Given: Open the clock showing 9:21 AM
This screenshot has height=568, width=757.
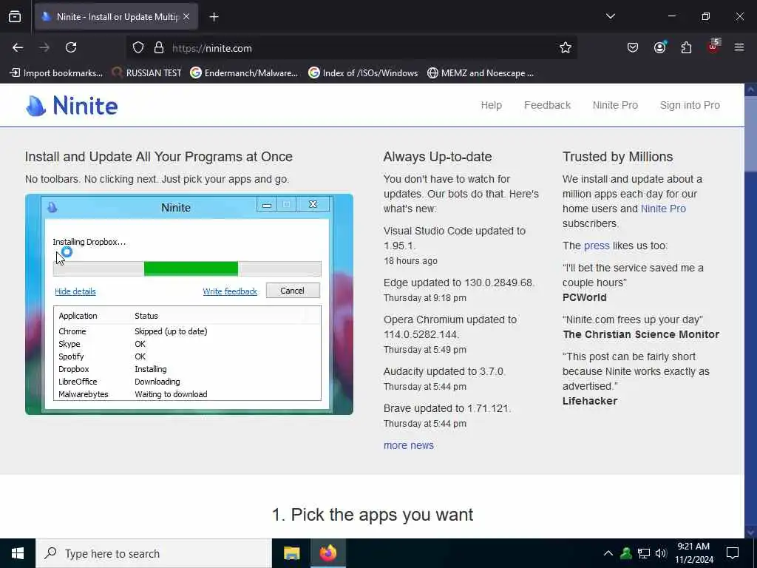Looking at the screenshot, I should pos(693,553).
